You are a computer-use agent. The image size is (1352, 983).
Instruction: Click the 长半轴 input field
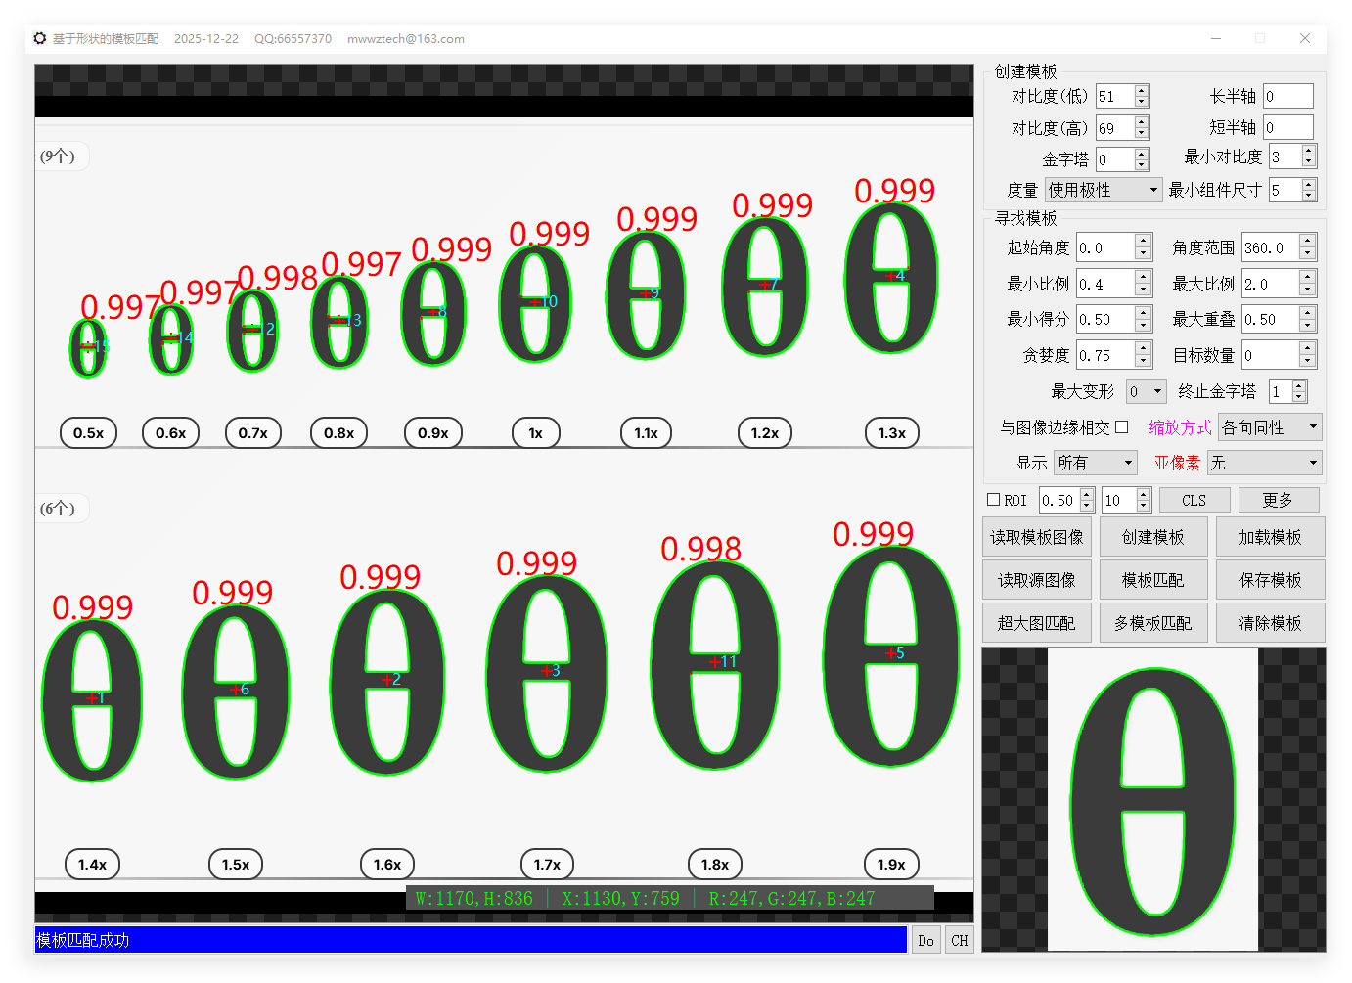point(1286,96)
